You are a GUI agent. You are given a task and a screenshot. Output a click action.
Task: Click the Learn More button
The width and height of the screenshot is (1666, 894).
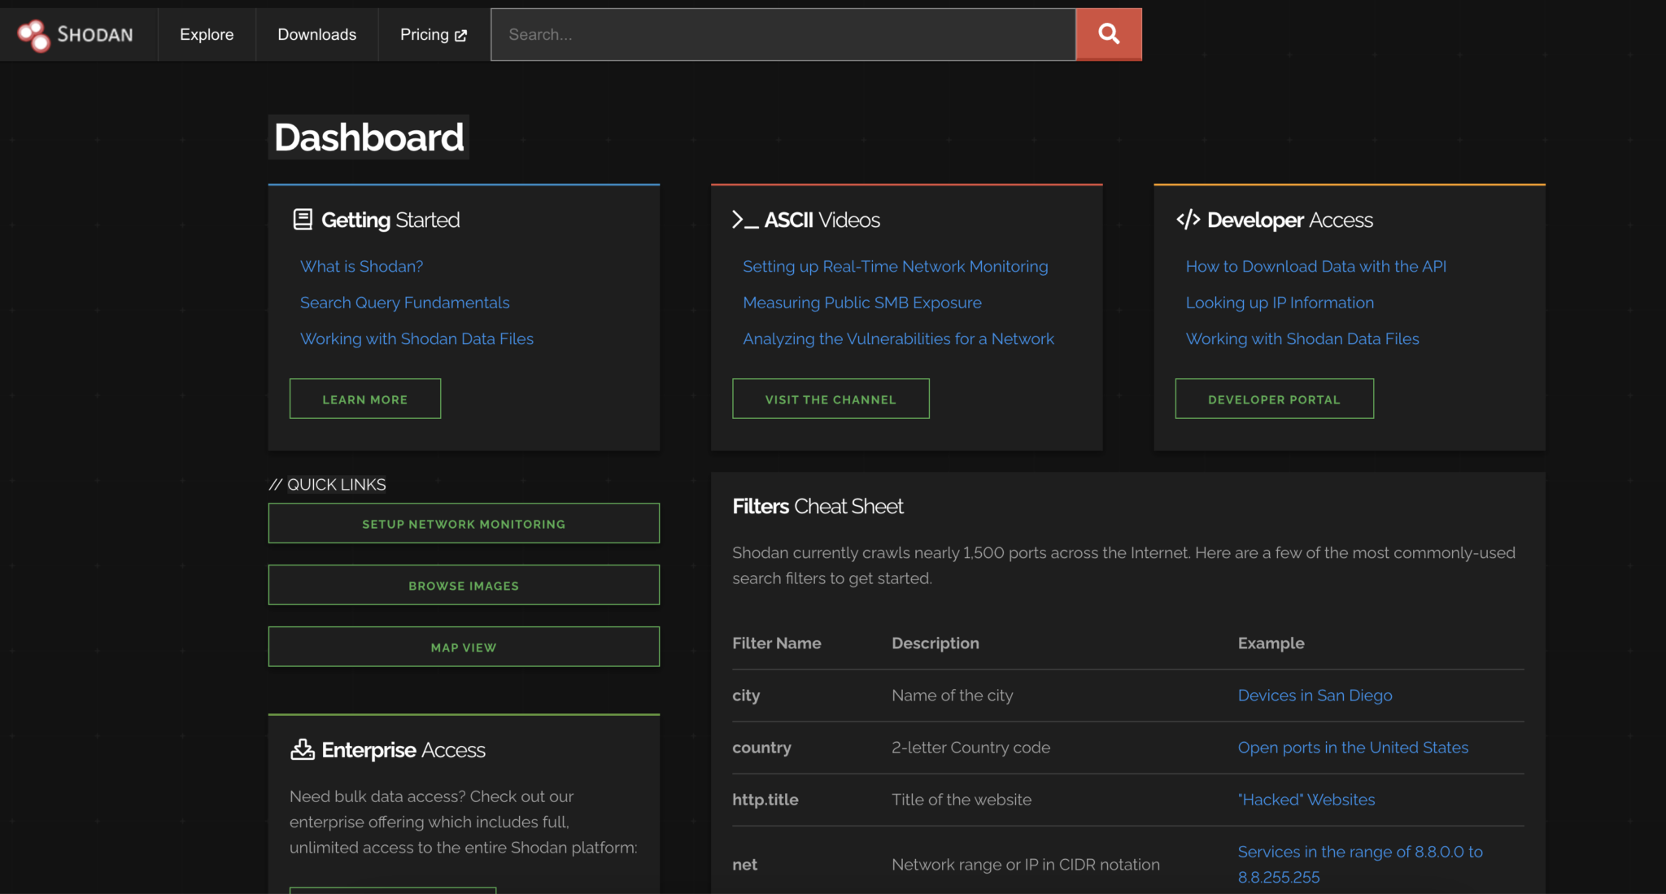(364, 399)
